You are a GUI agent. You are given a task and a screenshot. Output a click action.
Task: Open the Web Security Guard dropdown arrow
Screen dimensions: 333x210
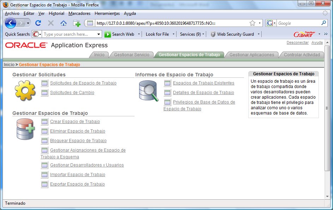pyautogui.click(x=258, y=34)
